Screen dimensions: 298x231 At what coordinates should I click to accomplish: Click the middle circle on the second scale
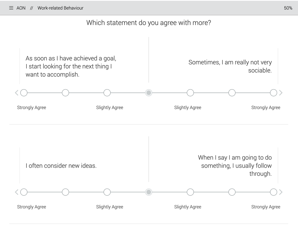point(149,192)
